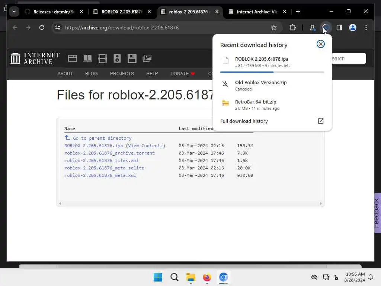Close the Releases dremin tab
Screen dimensions: 381x286
(81, 12)
